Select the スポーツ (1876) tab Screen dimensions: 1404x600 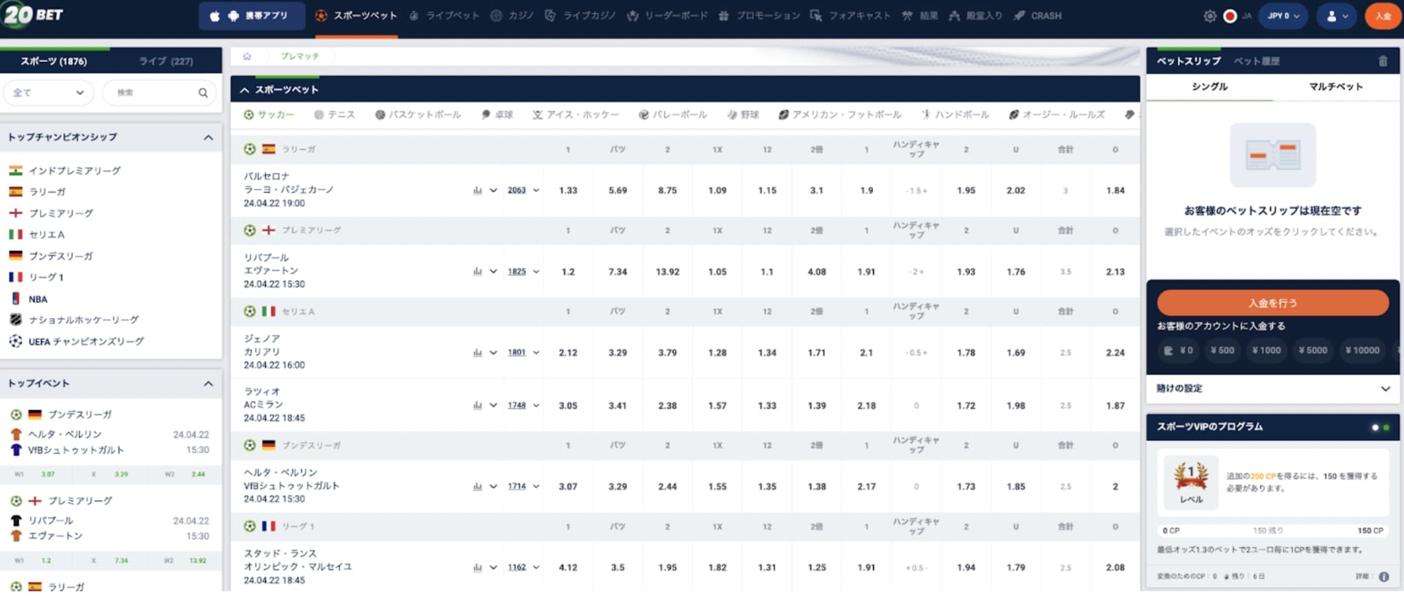pyautogui.click(x=54, y=61)
